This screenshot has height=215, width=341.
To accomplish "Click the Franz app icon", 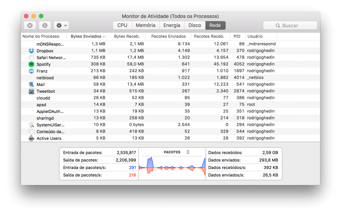I will [x=31, y=71].
